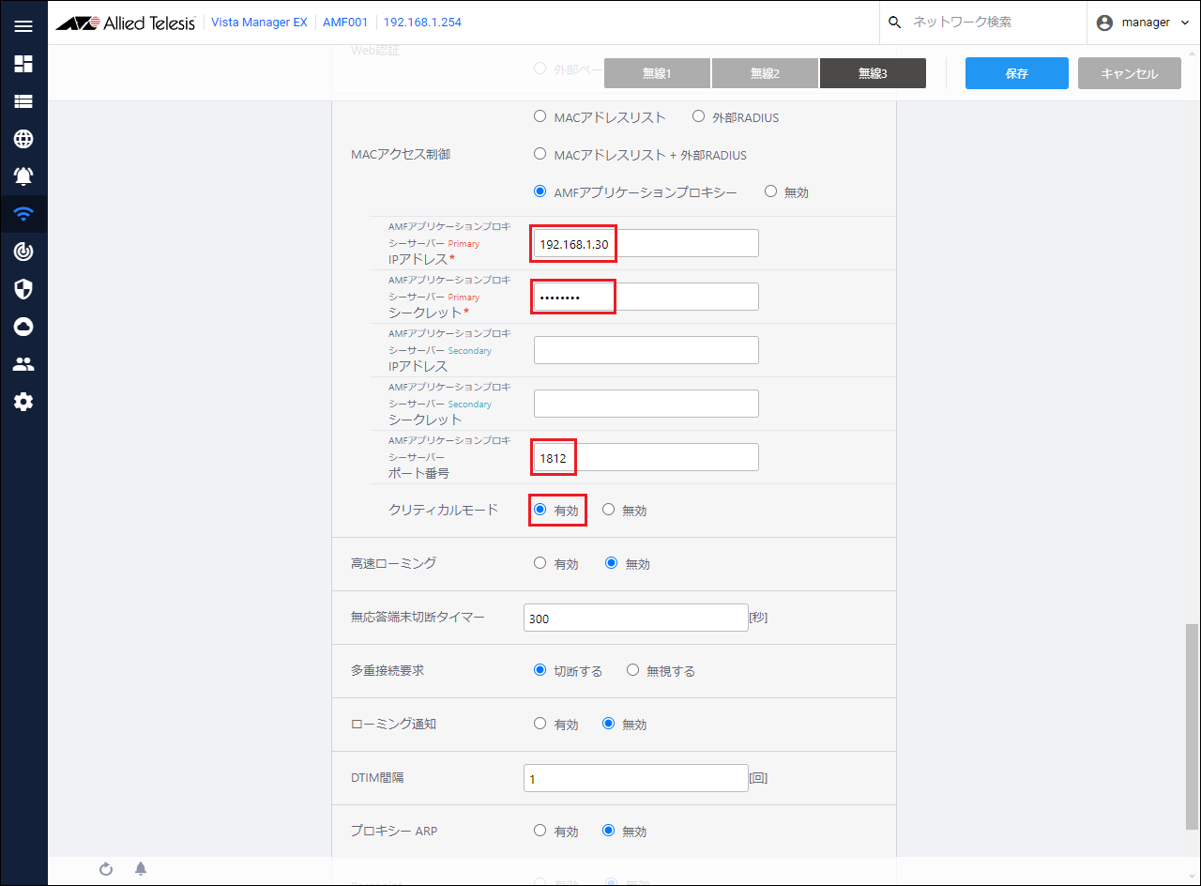Set MAC access control to 外部RADIUS
This screenshot has height=886, width=1201.
[698, 117]
